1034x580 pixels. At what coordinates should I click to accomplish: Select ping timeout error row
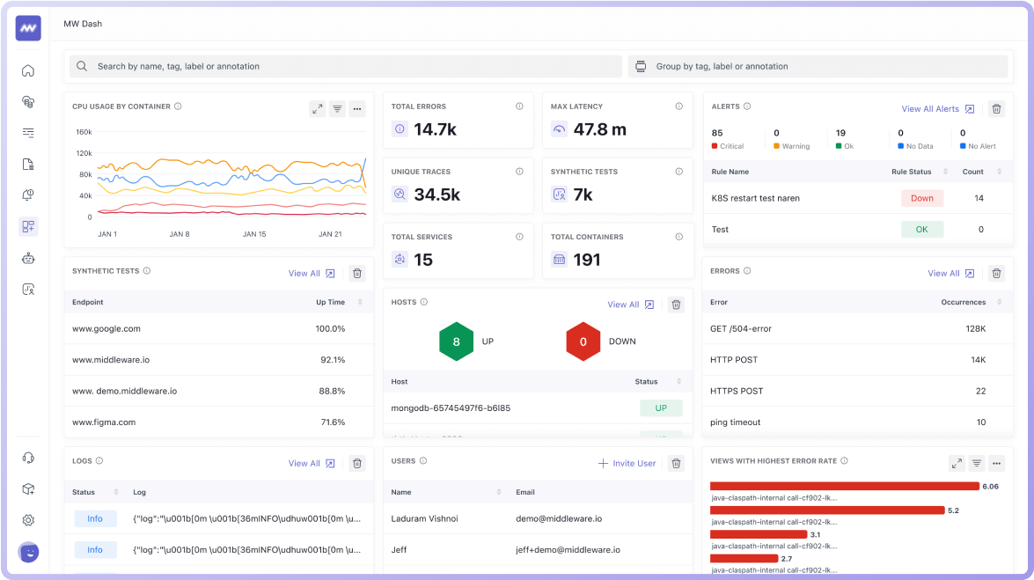[x=859, y=422]
